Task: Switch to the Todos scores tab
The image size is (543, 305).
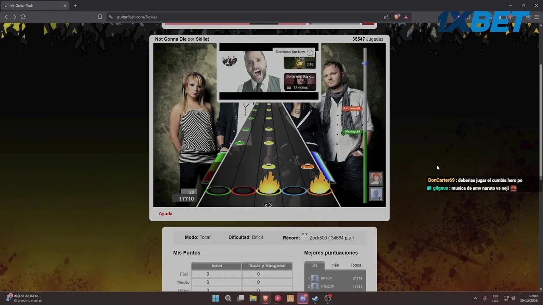Action: [x=356, y=266]
